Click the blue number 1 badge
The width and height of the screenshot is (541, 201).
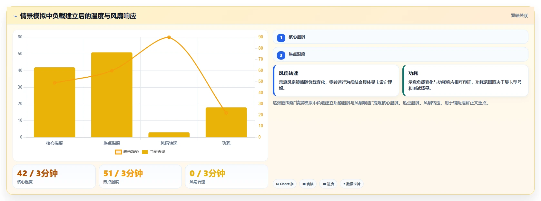pyautogui.click(x=281, y=38)
